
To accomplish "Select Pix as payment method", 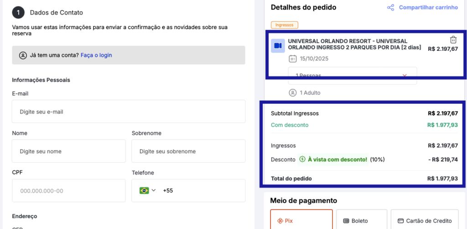I will tap(301, 219).
